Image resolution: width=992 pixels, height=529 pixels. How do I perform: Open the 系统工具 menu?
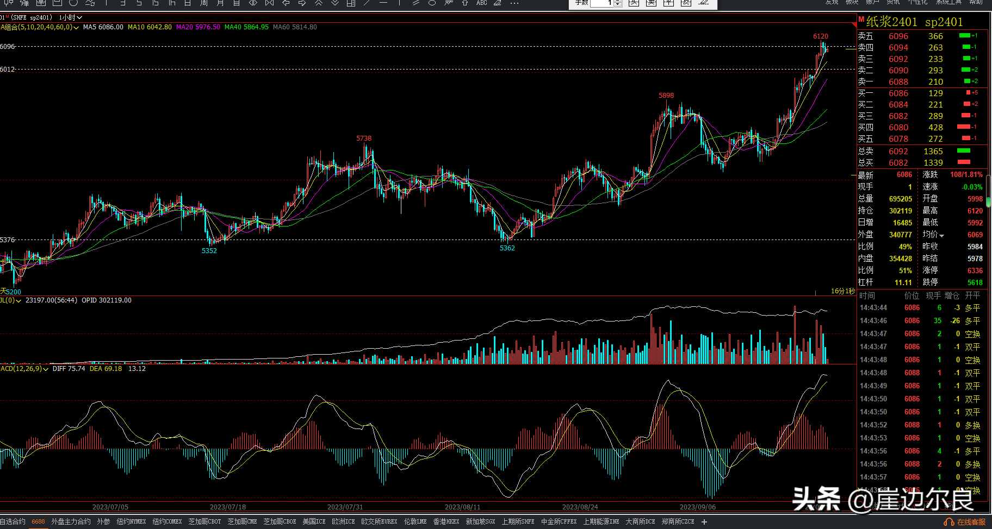click(x=948, y=2)
